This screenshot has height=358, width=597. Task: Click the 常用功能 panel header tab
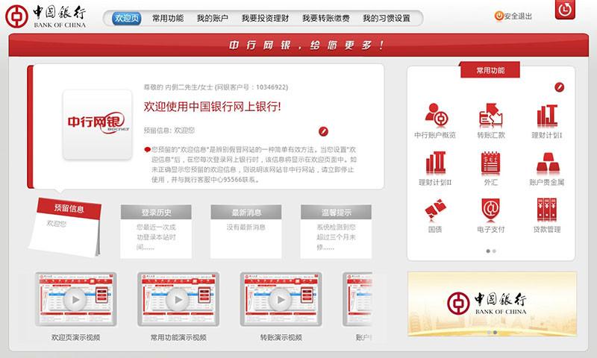pyautogui.click(x=490, y=70)
